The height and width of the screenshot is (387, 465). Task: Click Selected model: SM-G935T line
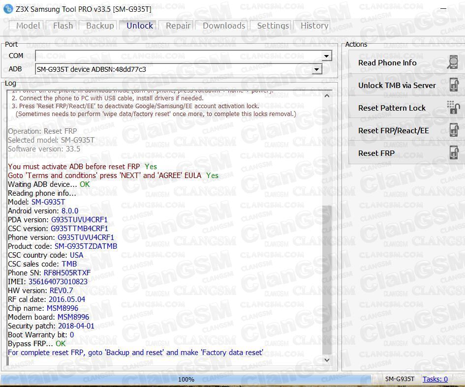[x=51, y=140]
